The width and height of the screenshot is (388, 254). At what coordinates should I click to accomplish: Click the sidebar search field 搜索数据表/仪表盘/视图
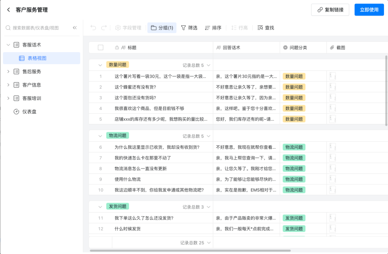coord(36,28)
